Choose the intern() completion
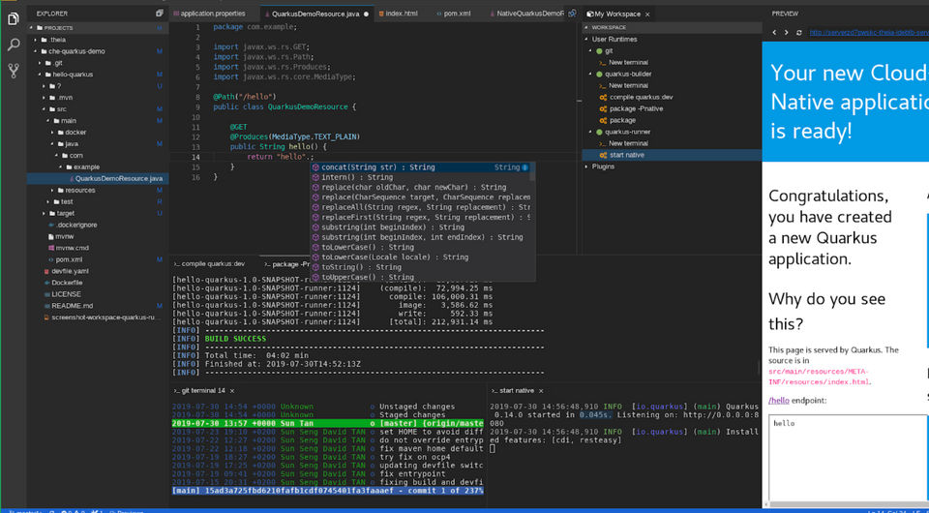This screenshot has height=513, width=929. pos(420,177)
